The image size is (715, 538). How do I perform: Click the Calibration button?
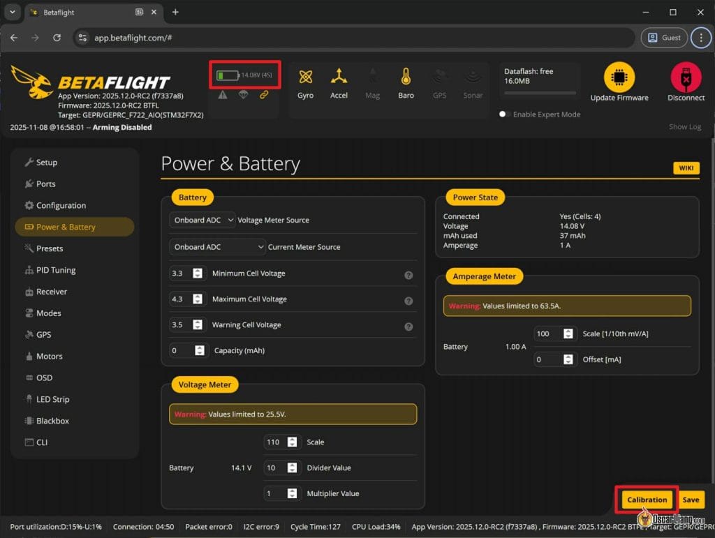pos(647,500)
